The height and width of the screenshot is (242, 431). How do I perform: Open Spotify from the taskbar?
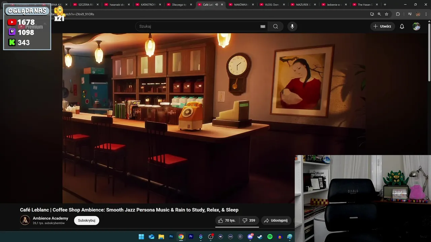[270, 237]
